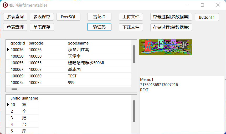Click the 验证码 button
The width and height of the screenshot is (226, 134).
point(99,27)
